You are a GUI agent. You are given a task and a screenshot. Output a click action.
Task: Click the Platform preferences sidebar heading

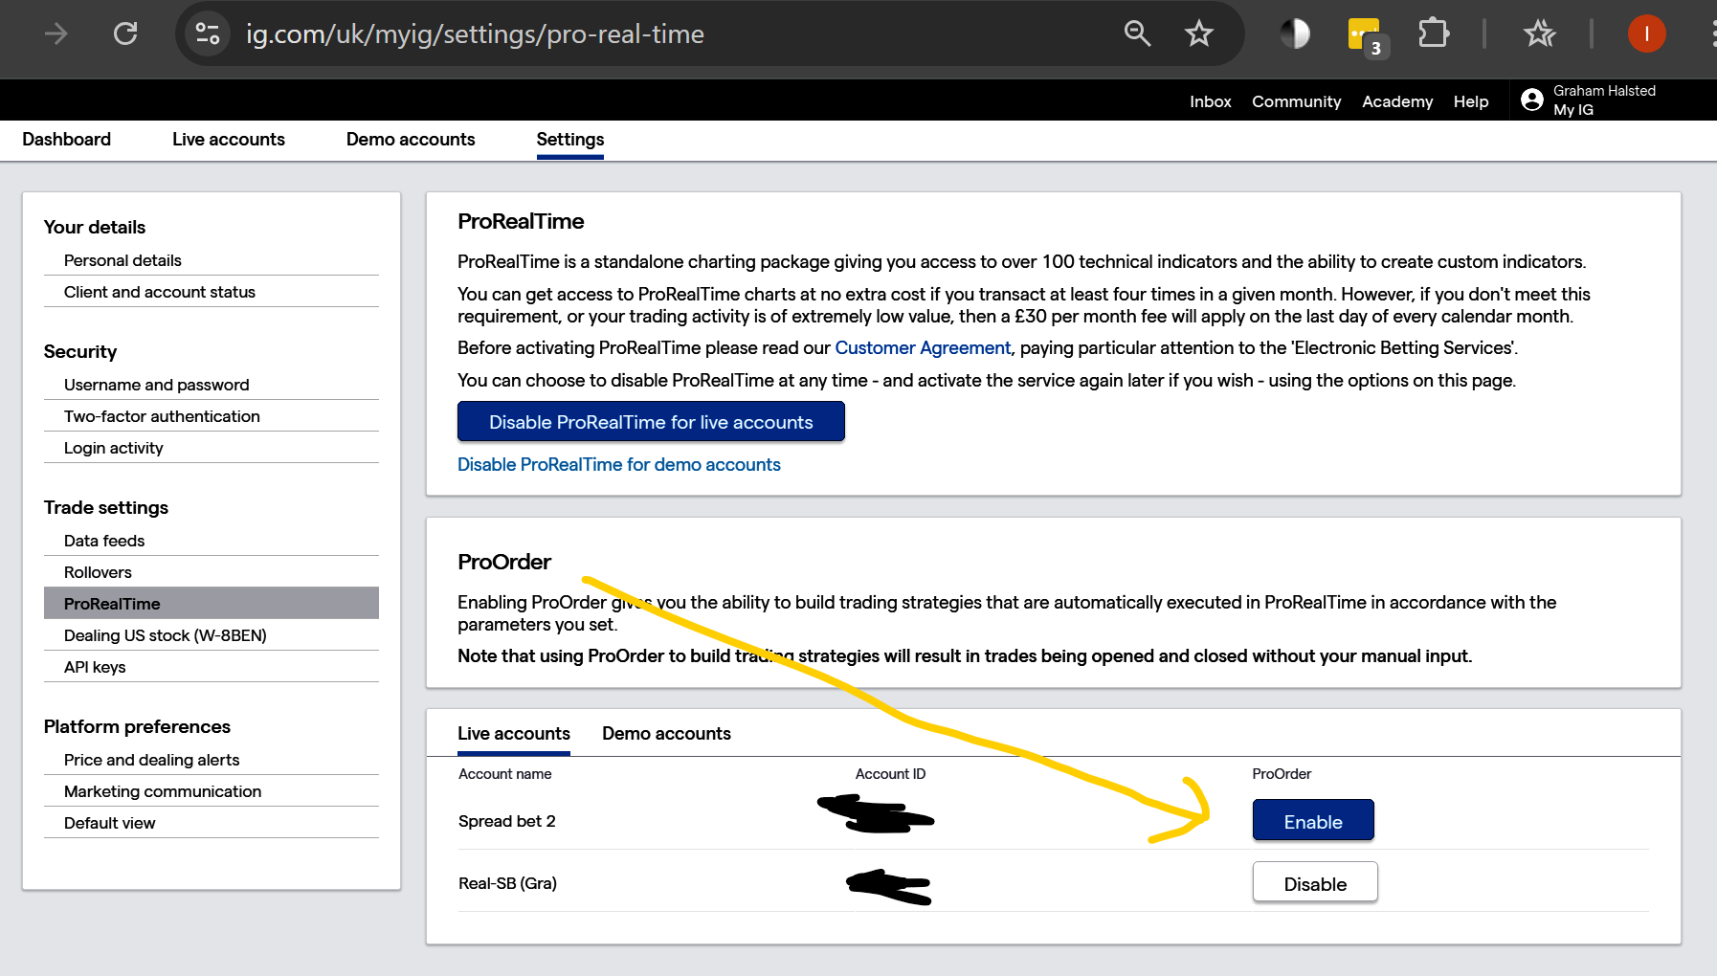[x=137, y=727]
